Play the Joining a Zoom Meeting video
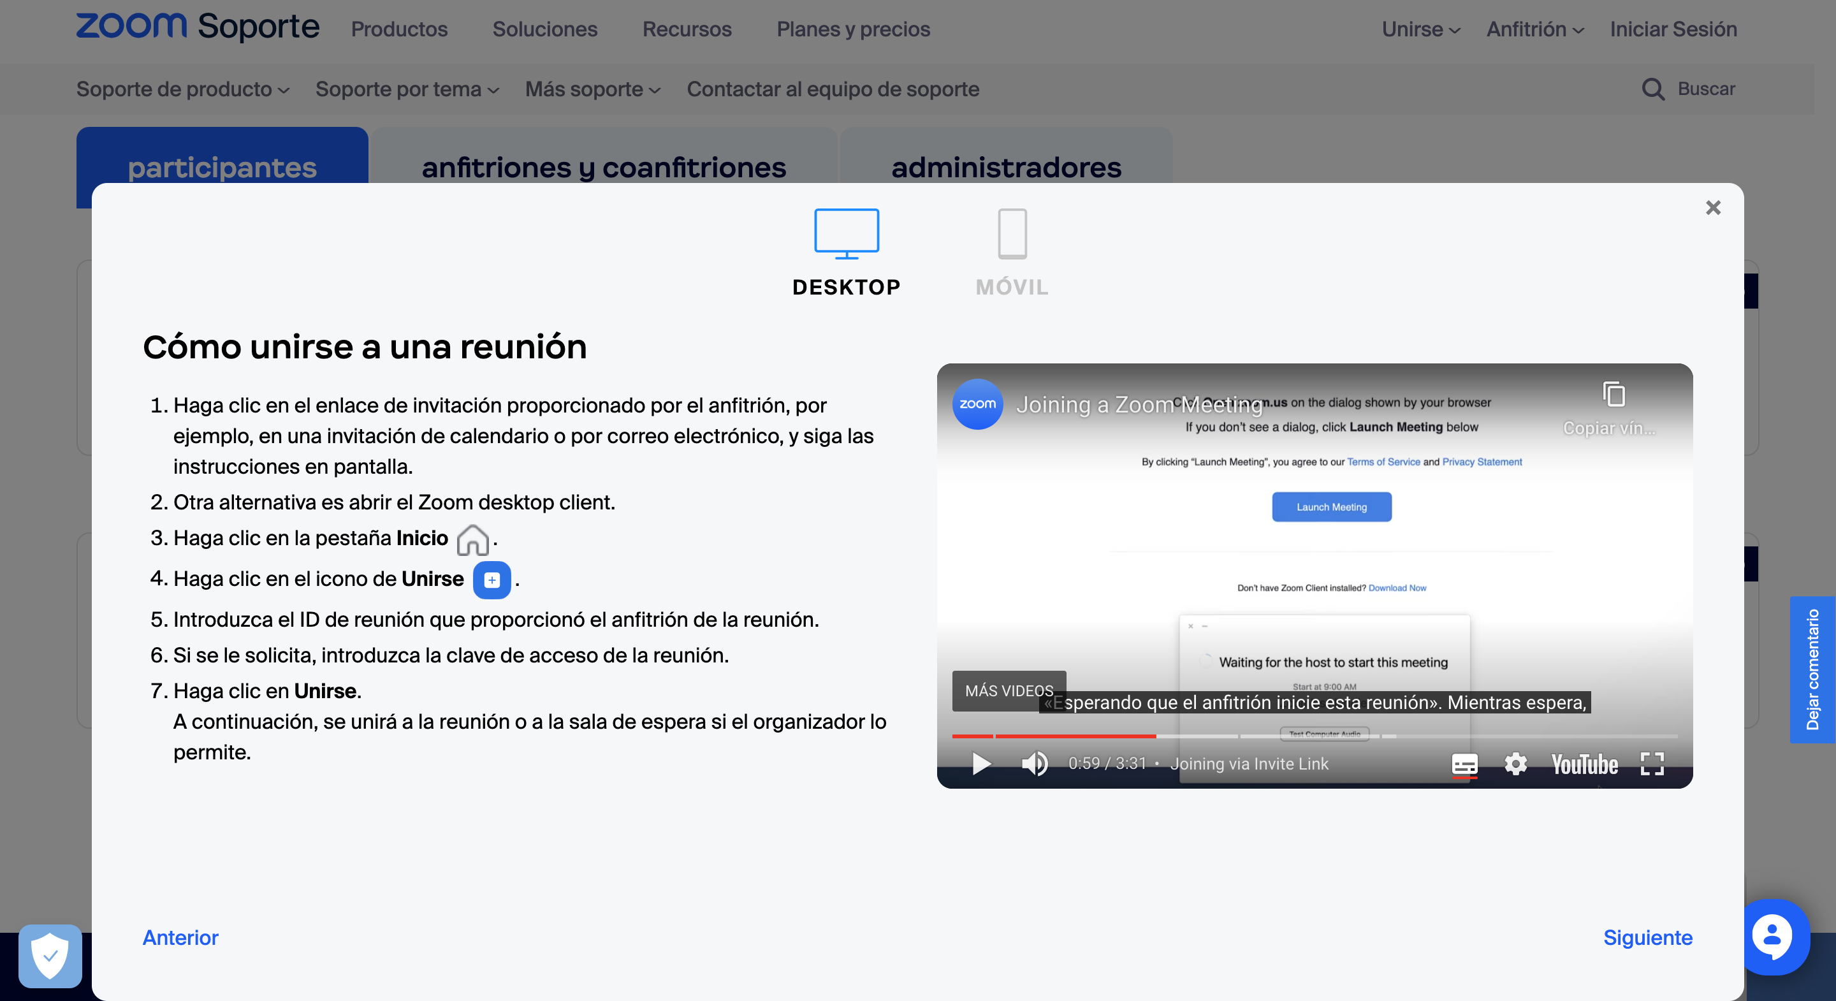The width and height of the screenshot is (1836, 1001). (x=982, y=764)
